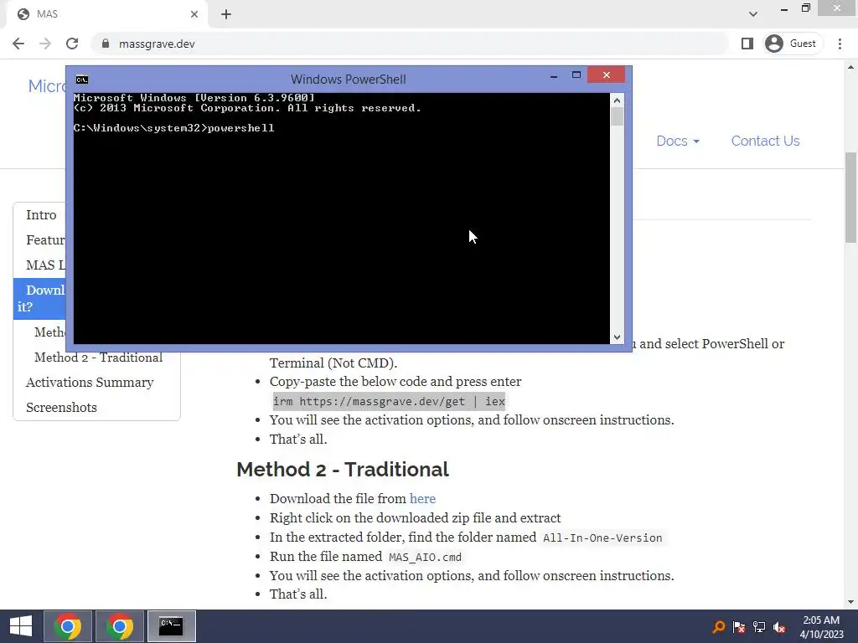This screenshot has height=643, width=858.
Task: Click PowerShell scrollbar up arrow
Action: point(618,100)
